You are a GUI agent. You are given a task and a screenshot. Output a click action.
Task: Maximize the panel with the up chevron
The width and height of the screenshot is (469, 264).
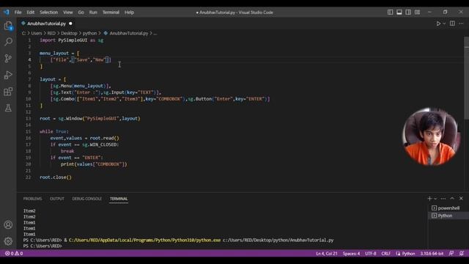[452, 199]
